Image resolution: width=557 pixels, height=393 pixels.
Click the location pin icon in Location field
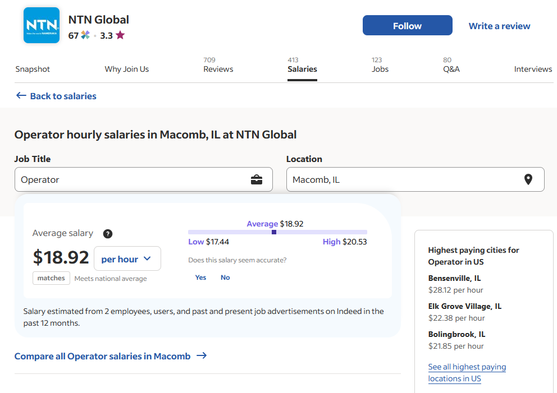(528, 179)
